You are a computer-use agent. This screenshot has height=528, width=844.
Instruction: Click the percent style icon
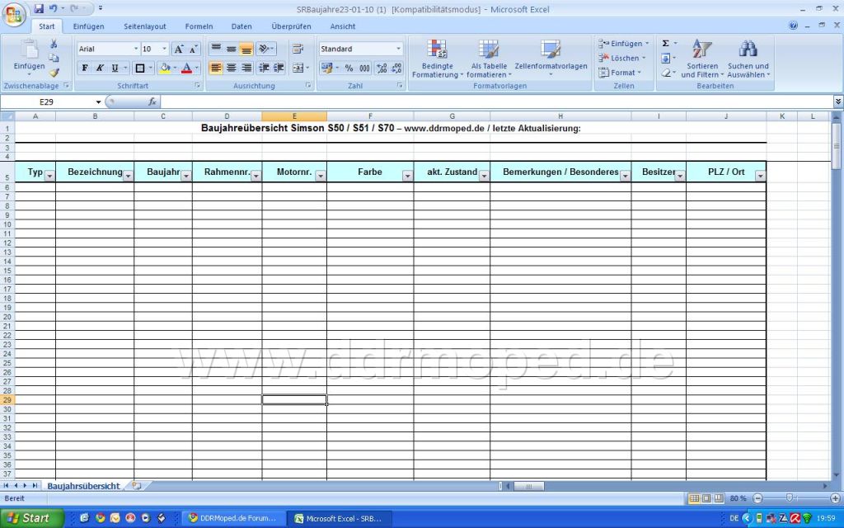(349, 68)
